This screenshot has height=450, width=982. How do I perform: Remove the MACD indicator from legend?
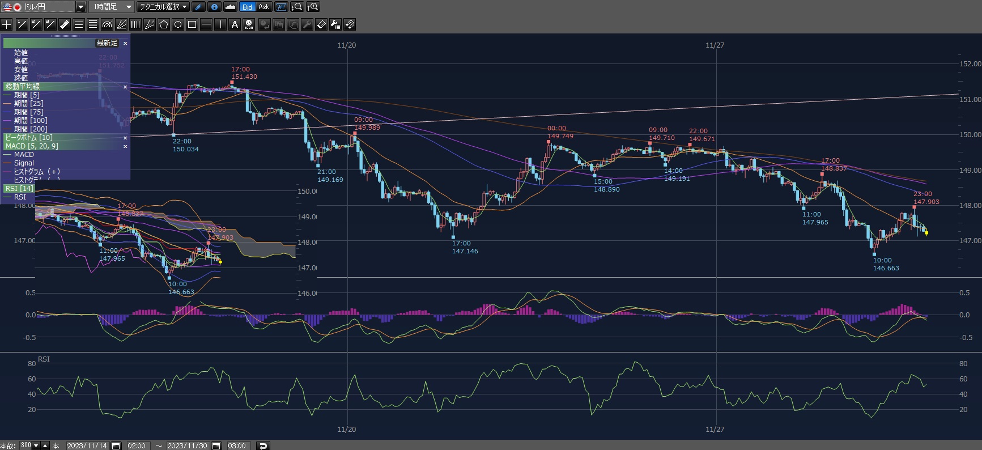click(x=125, y=146)
